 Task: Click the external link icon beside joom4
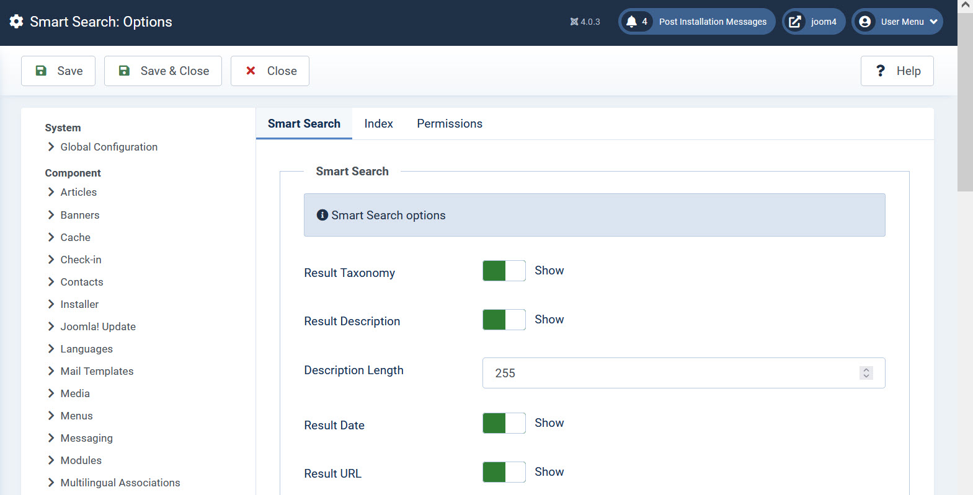[794, 22]
